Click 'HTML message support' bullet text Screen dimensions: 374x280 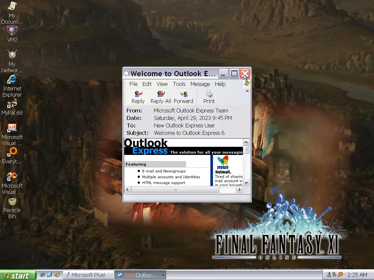click(x=163, y=183)
